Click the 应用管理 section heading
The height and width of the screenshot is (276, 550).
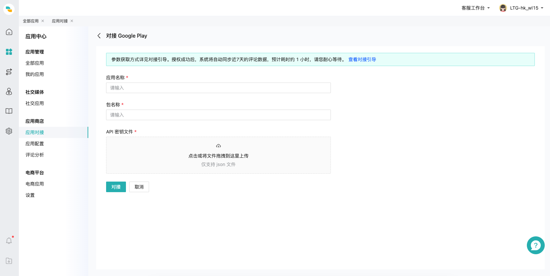point(35,52)
